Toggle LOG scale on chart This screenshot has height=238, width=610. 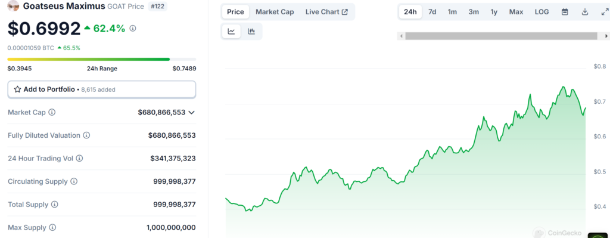[541, 12]
